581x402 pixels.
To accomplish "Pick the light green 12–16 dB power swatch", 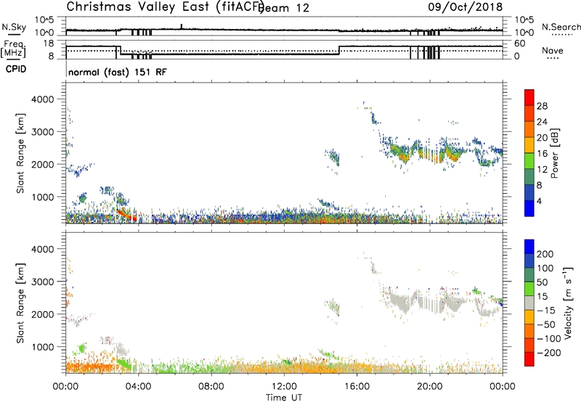I will click(529, 161).
